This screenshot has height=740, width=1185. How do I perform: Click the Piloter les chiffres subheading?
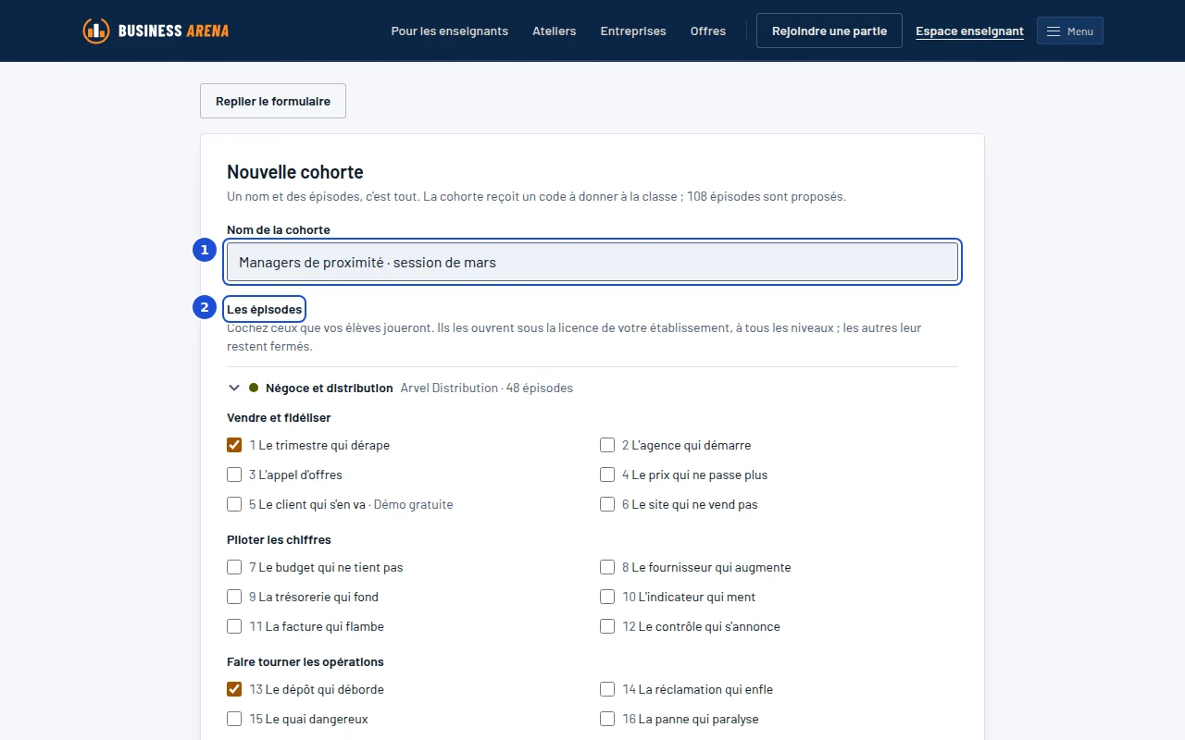(279, 540)
